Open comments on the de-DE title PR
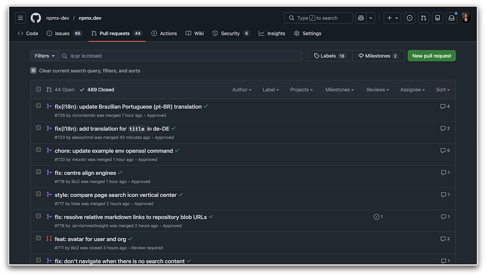Image resolution: width=486 pixels, height=276 pixels. 445,128
